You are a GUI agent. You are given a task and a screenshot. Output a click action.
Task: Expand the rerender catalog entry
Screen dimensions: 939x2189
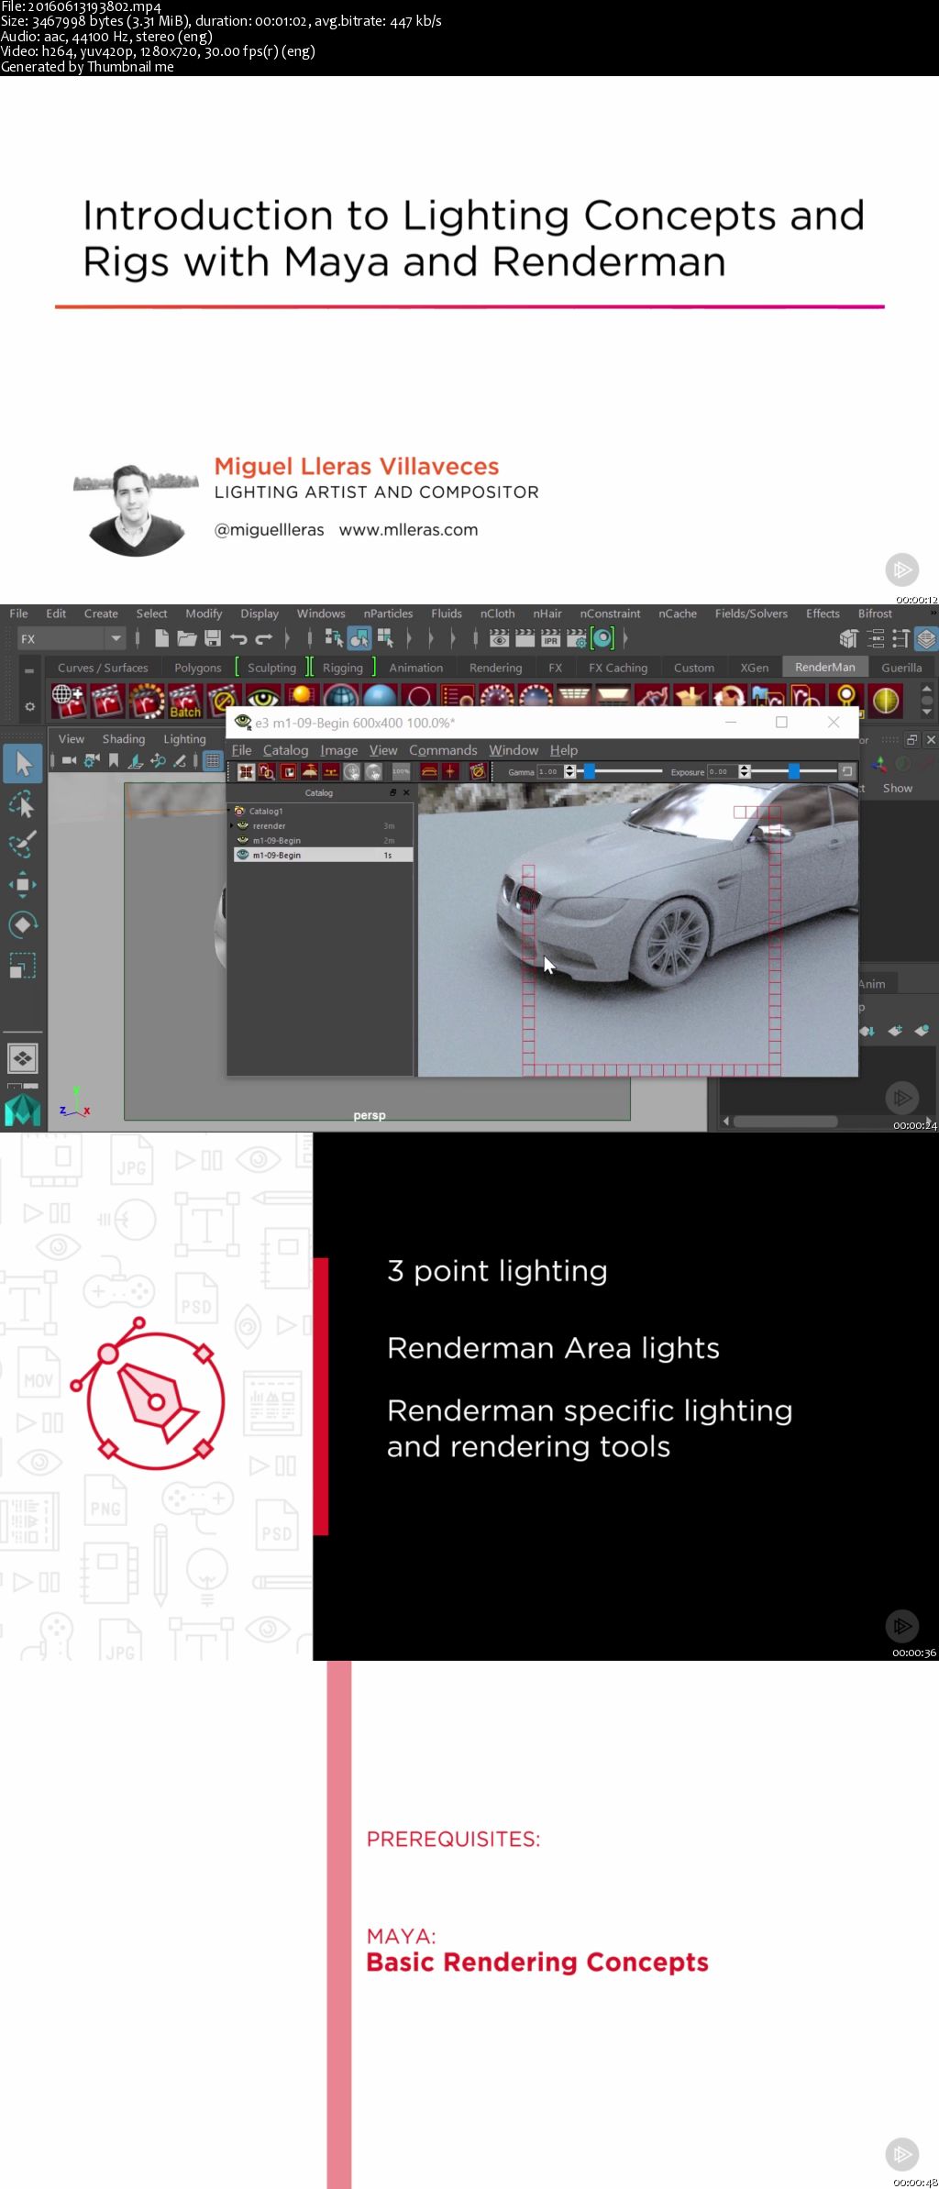(232, 826)
